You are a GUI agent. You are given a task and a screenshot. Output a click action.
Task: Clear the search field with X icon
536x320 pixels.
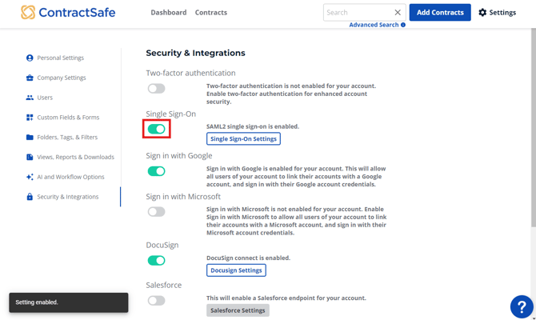398,13
